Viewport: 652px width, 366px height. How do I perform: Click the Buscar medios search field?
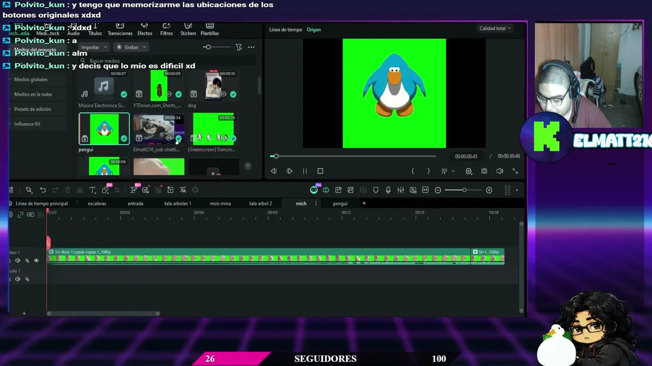tap(166, 61)
